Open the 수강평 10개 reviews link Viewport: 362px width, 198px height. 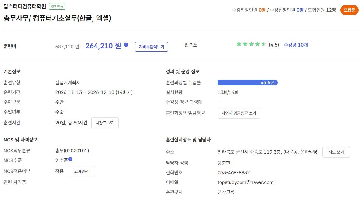click(x=296, y=45)
